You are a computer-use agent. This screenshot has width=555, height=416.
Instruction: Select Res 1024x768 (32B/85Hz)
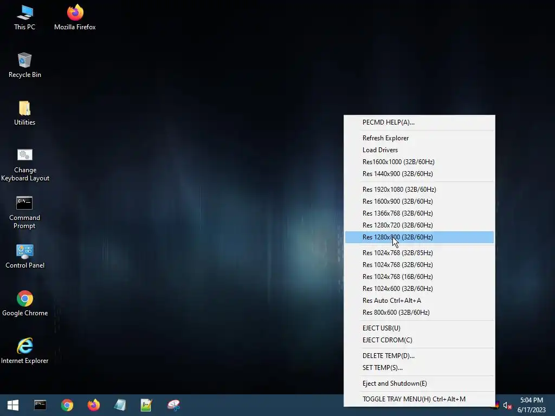pyautogui.click(x=420, y=253)
